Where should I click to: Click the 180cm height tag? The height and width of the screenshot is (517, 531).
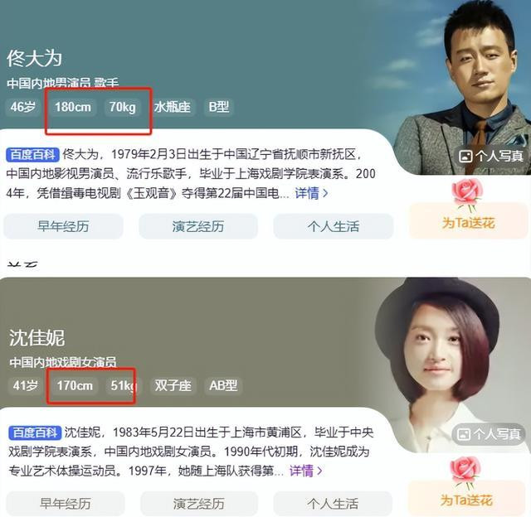tap(73, 107)
